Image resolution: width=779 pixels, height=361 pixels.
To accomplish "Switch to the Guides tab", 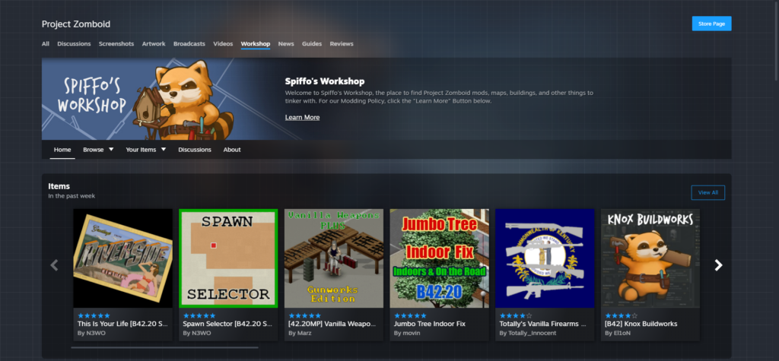I will (x=312, y=43).
